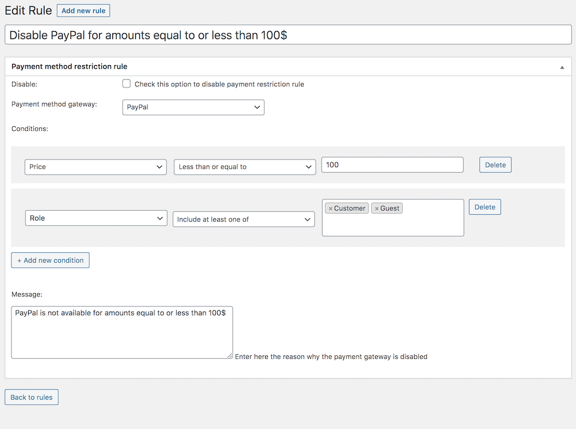Click the price value field containing 100

pyautogui.click(x=392, y=165)
